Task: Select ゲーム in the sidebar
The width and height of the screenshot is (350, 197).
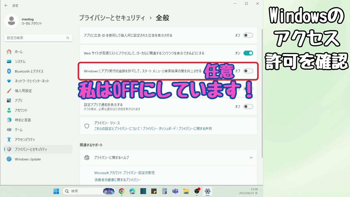Action: coord(38,130)
